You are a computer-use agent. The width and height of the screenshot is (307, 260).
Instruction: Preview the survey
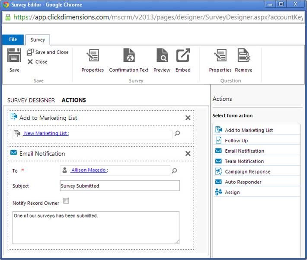162,61
